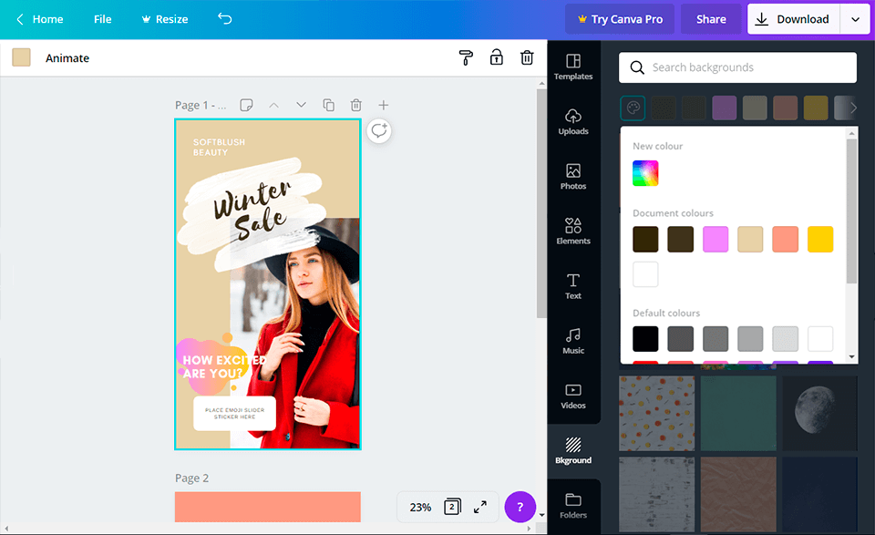The image size is (875, 535).
Task: Open the Folders panel
Action: click(573, 506)
